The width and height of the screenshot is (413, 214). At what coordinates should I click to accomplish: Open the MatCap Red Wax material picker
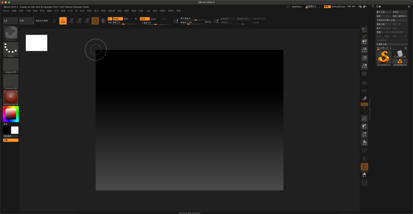click(x=10, y=98)
